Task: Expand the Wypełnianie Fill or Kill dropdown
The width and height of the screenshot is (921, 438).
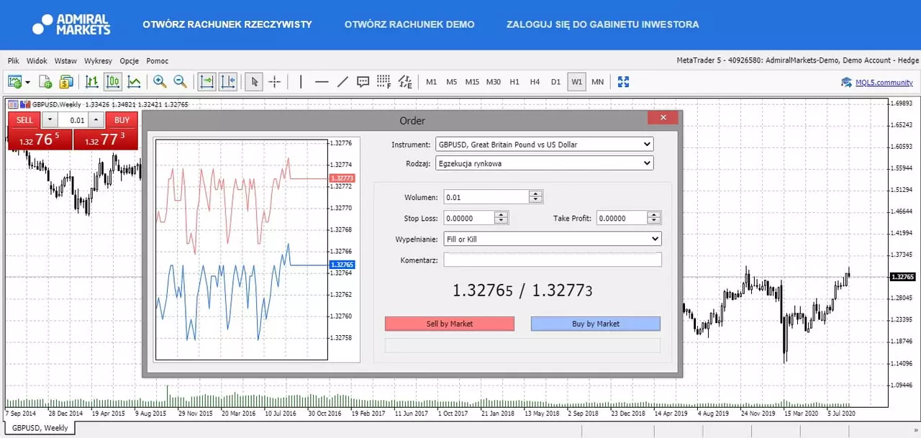Action: coord(553,239)
